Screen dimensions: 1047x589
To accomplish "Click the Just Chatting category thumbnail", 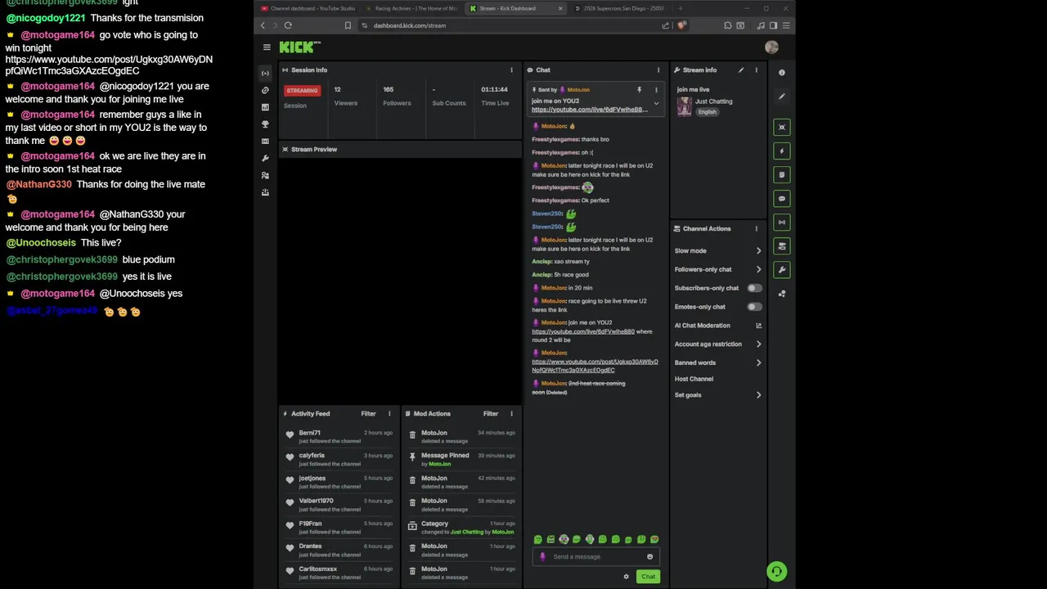I will coord(684,106).
